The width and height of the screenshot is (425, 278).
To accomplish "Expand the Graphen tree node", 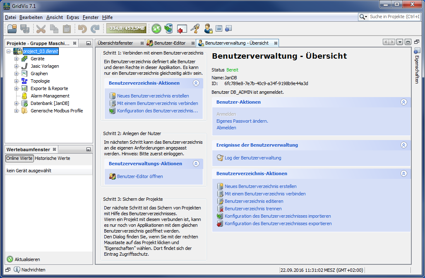I will coord(16,74).
